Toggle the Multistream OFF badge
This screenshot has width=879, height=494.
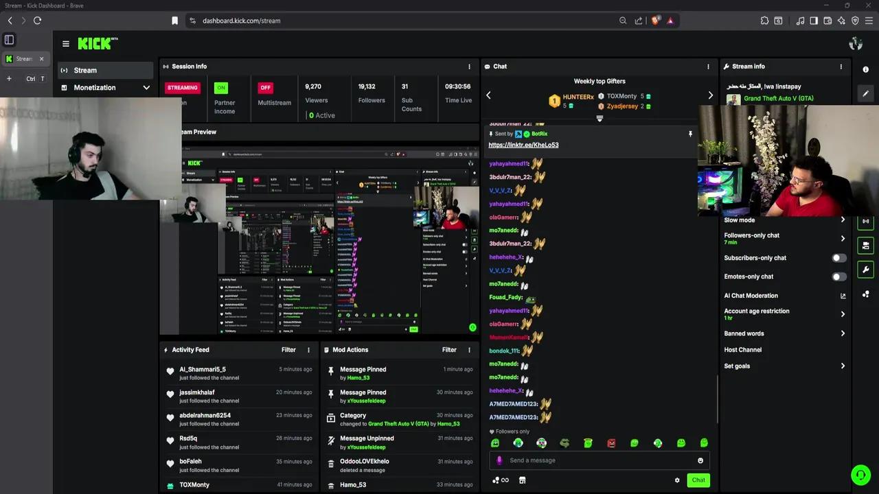tap(266, 88)
